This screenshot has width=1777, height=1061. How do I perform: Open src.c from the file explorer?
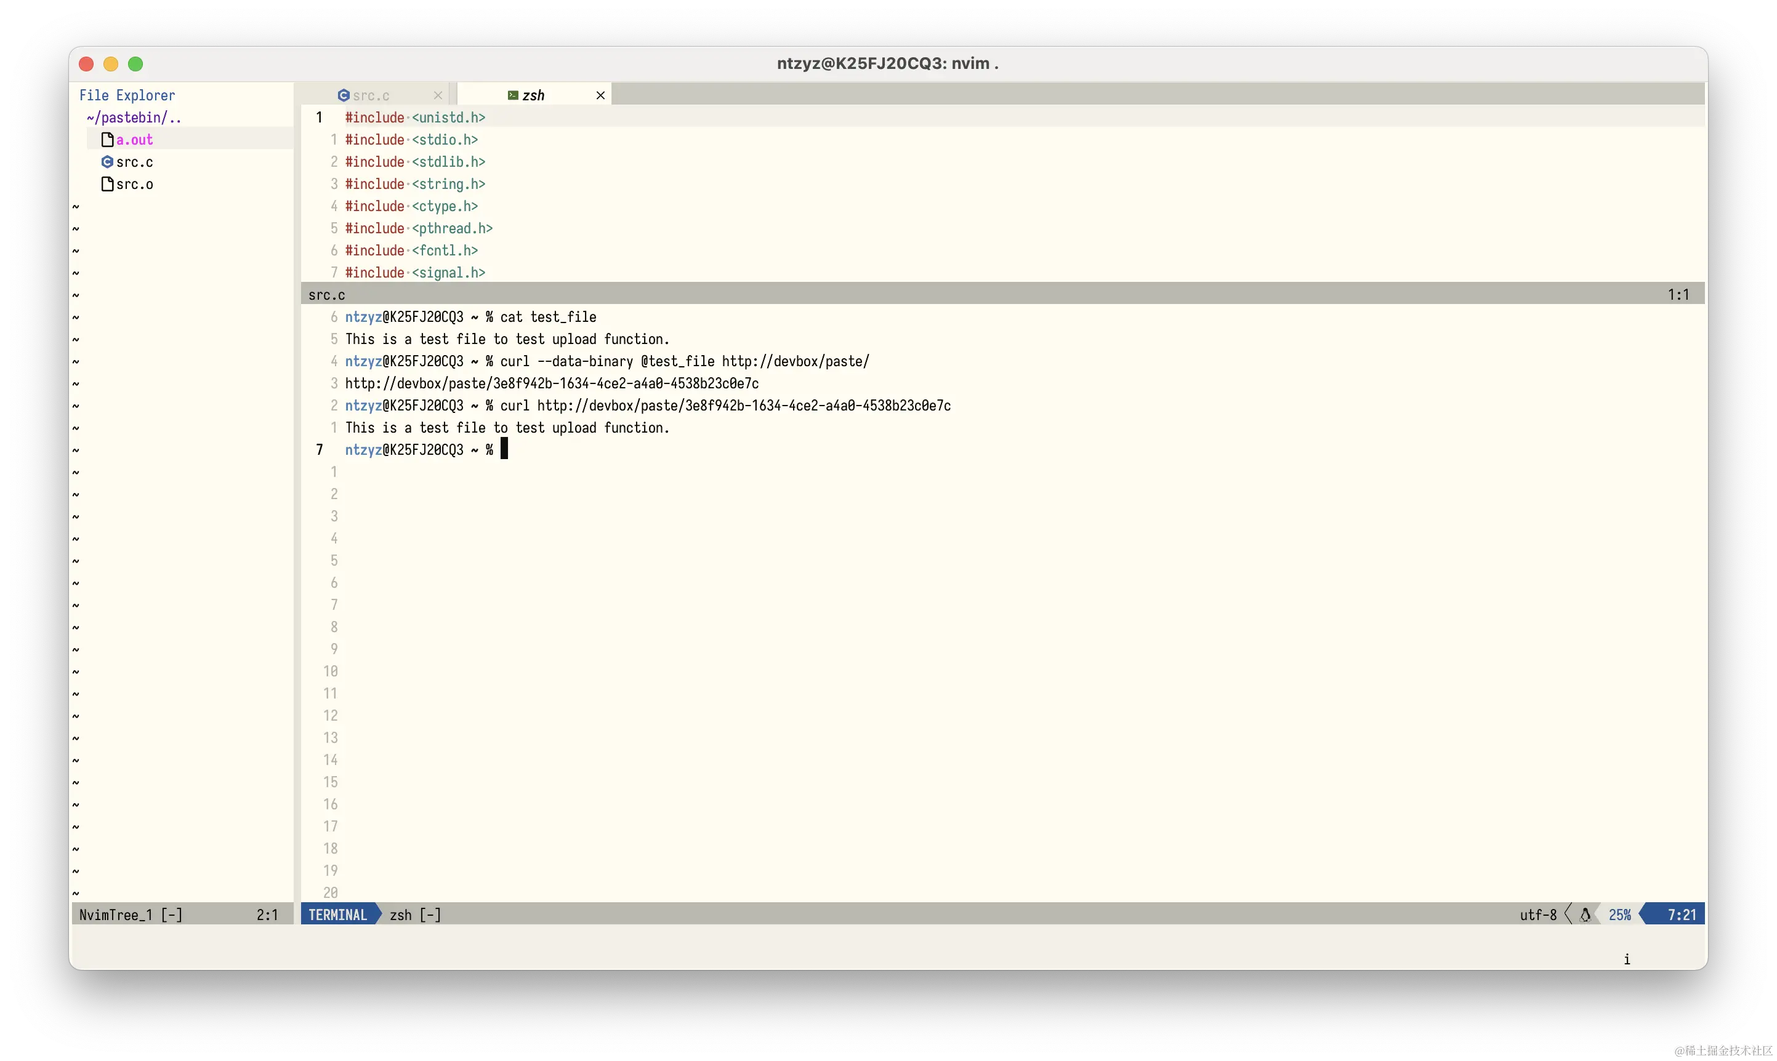tap(134, 162)
